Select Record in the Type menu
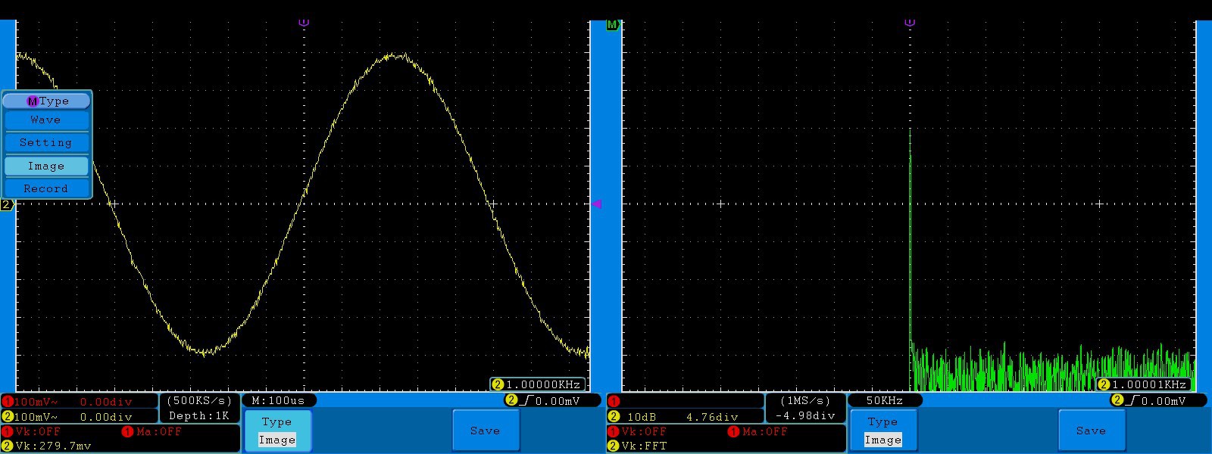Screen dimensions: 1212x454 pos(46,188)
